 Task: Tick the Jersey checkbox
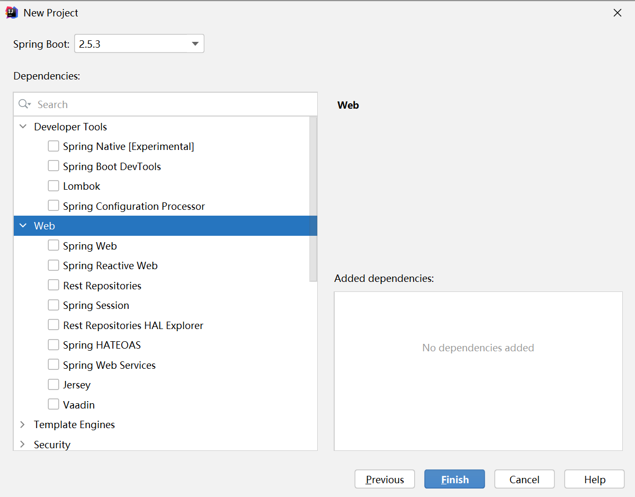point(53,384)
